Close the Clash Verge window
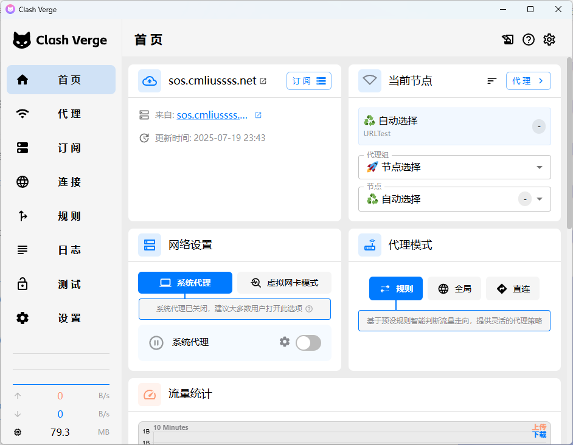Viewport: 573px width, 445px height. tap(558, 9)
